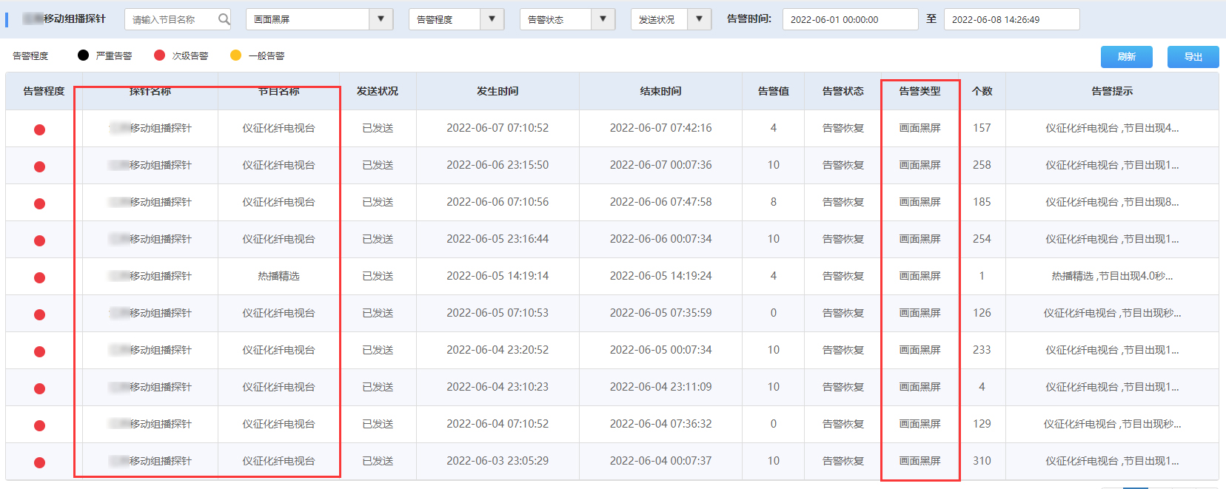1226x489 pixels.
Task: Focus the program name search field
Action: click(173, 19)
